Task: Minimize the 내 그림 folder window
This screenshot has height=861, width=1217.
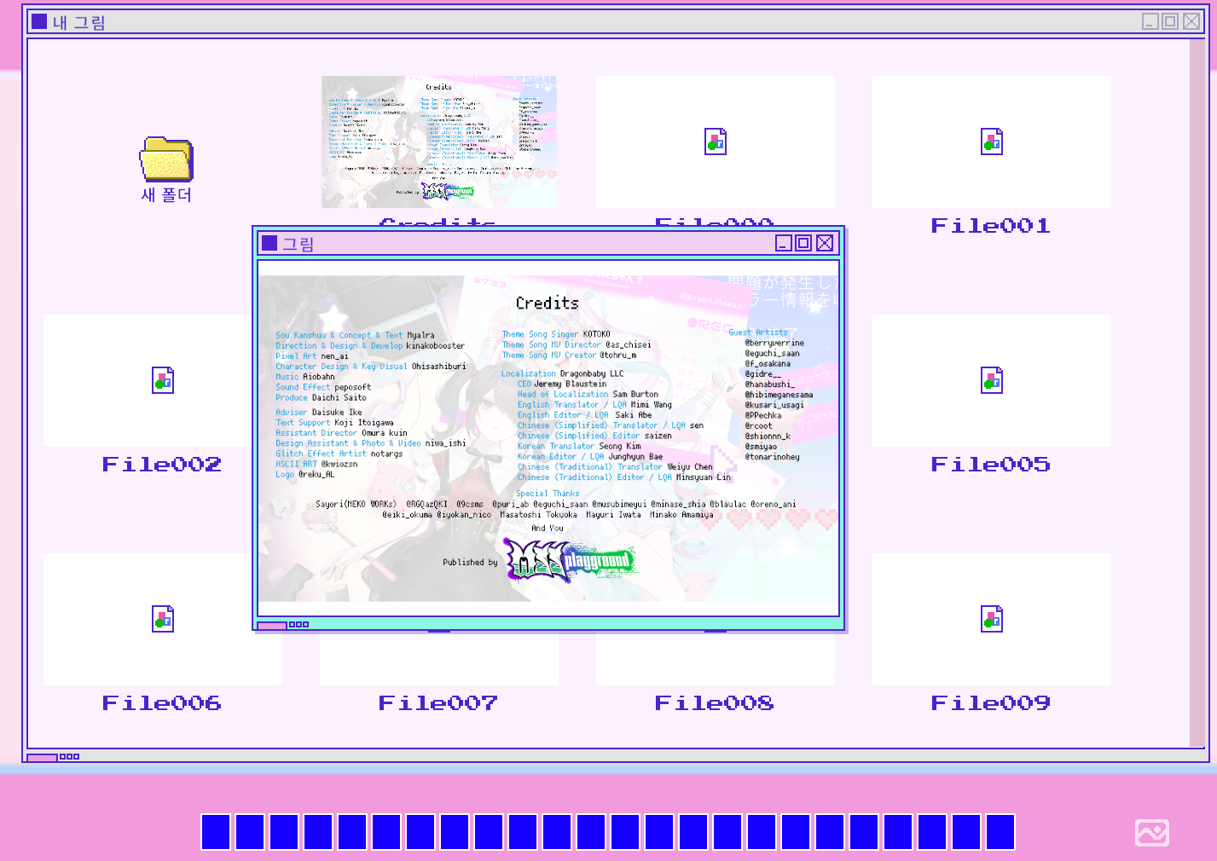Action: point(1150,21)
